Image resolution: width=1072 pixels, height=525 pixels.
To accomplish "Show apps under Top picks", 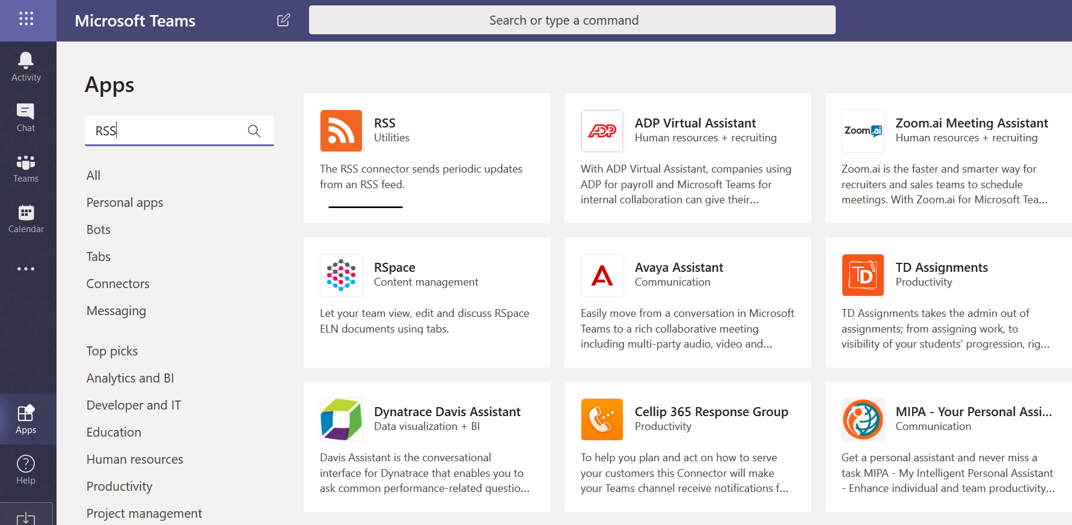I will point(112,351).
